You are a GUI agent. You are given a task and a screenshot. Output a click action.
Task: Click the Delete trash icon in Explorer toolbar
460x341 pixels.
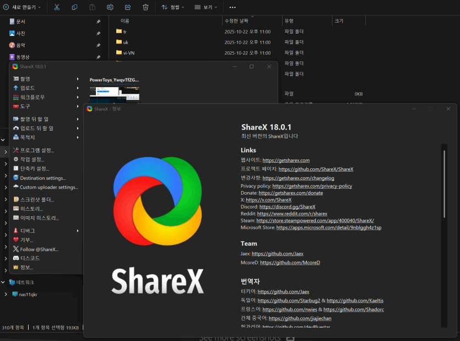[145, 7]
